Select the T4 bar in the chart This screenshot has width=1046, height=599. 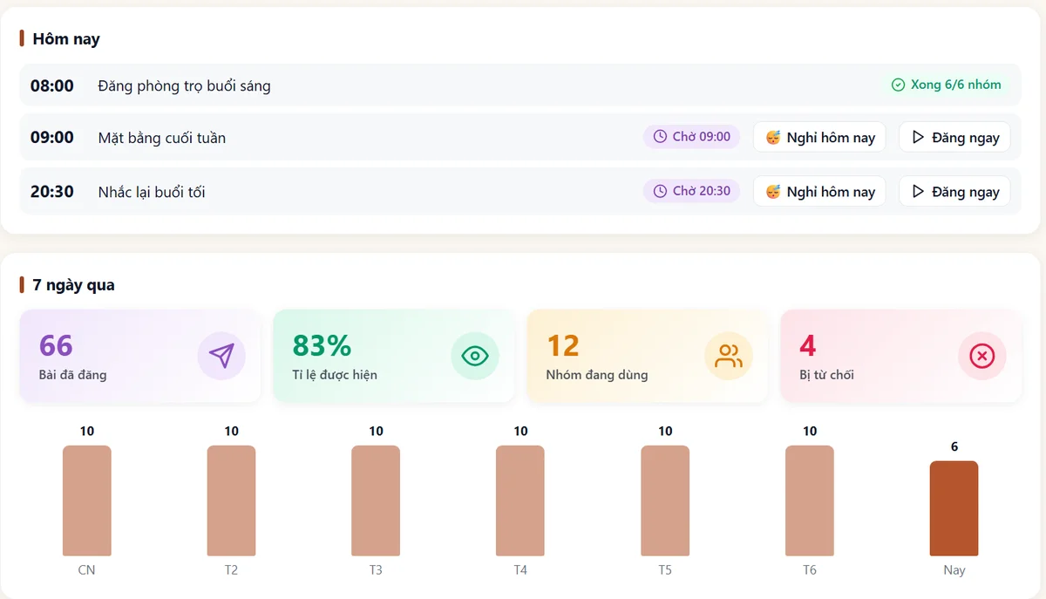pyautogui.click(x=520, y=500)
